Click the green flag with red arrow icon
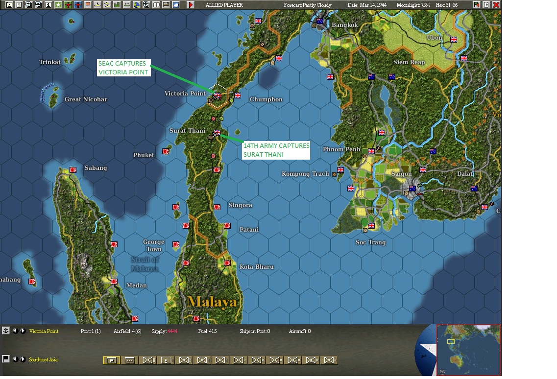The width and height of the screenshot is (557, 379). 476,5
